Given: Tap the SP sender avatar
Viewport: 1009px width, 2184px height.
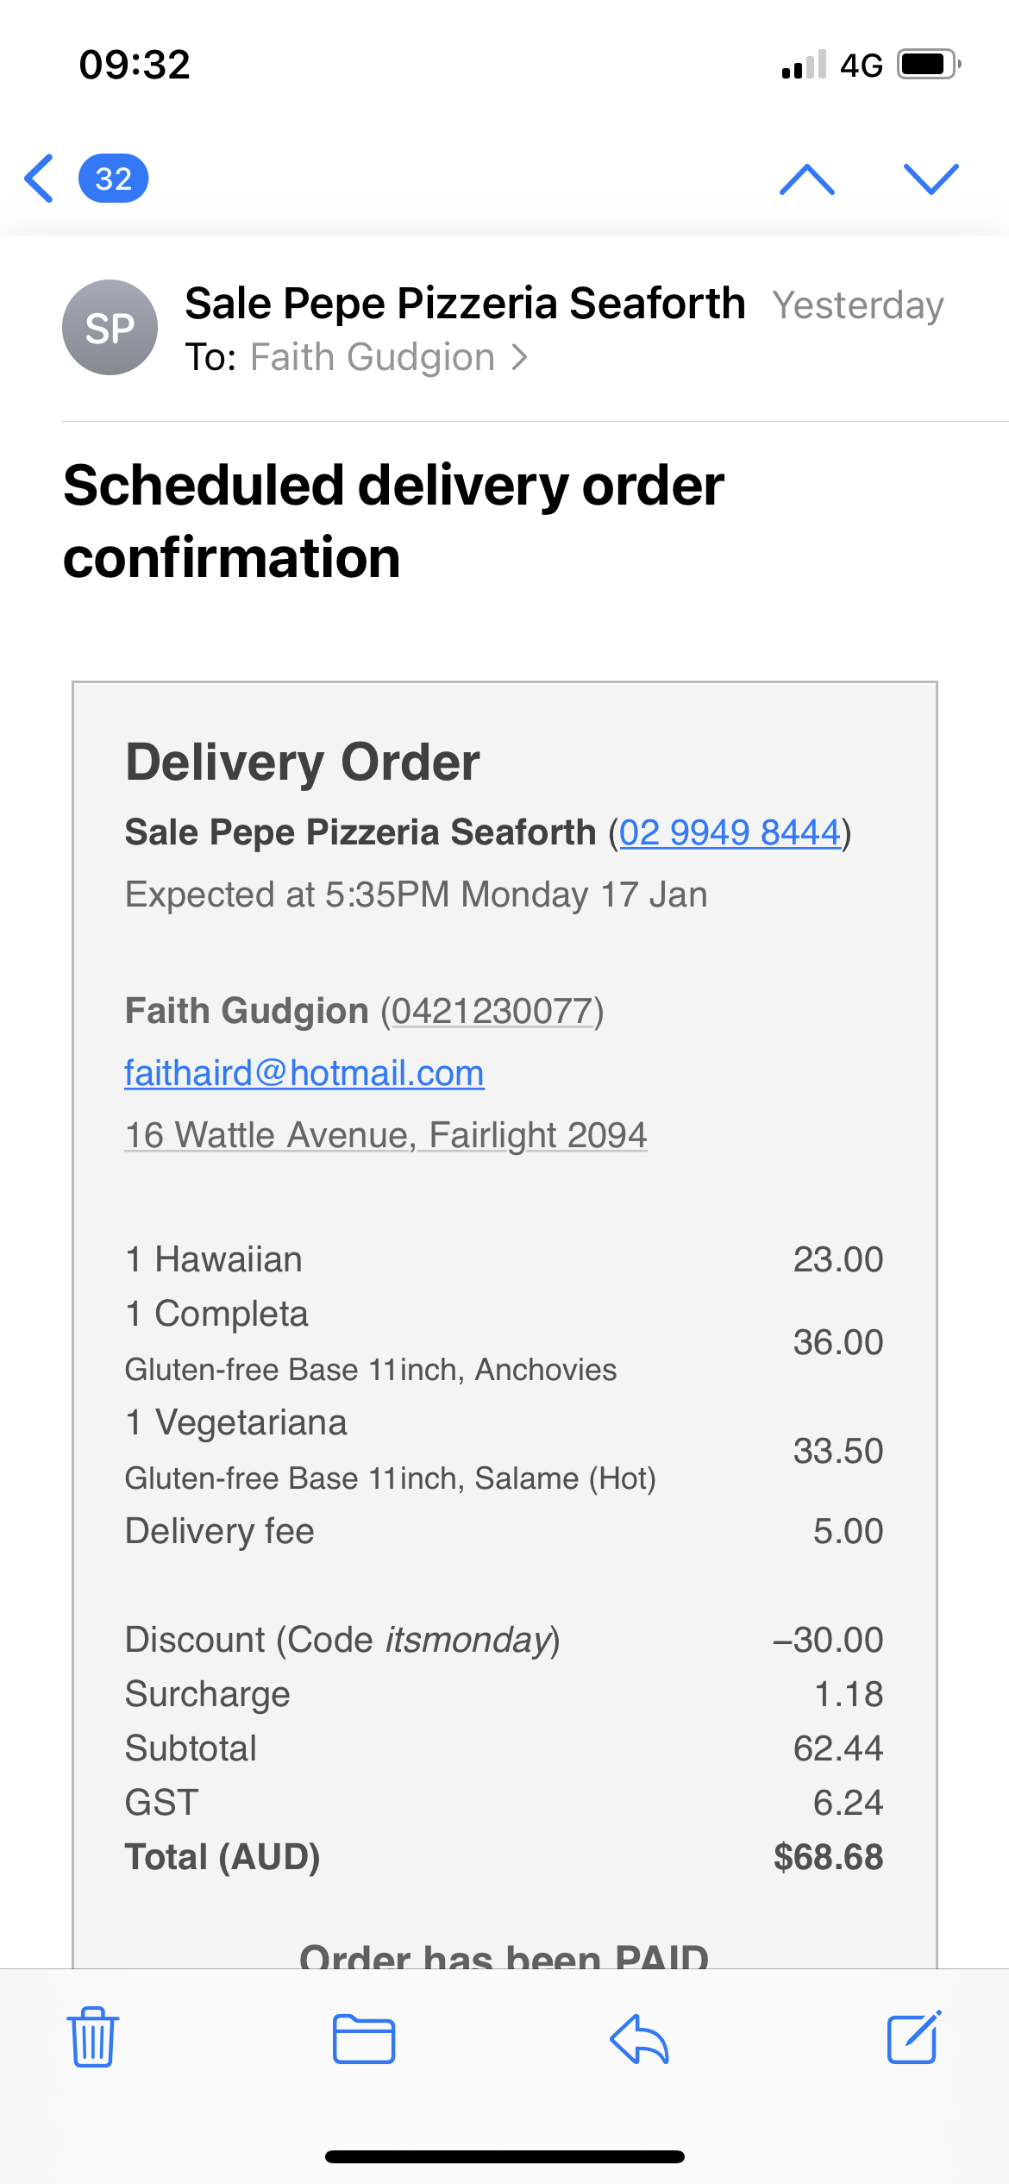Looking at the screenshot, I should 110,328.
